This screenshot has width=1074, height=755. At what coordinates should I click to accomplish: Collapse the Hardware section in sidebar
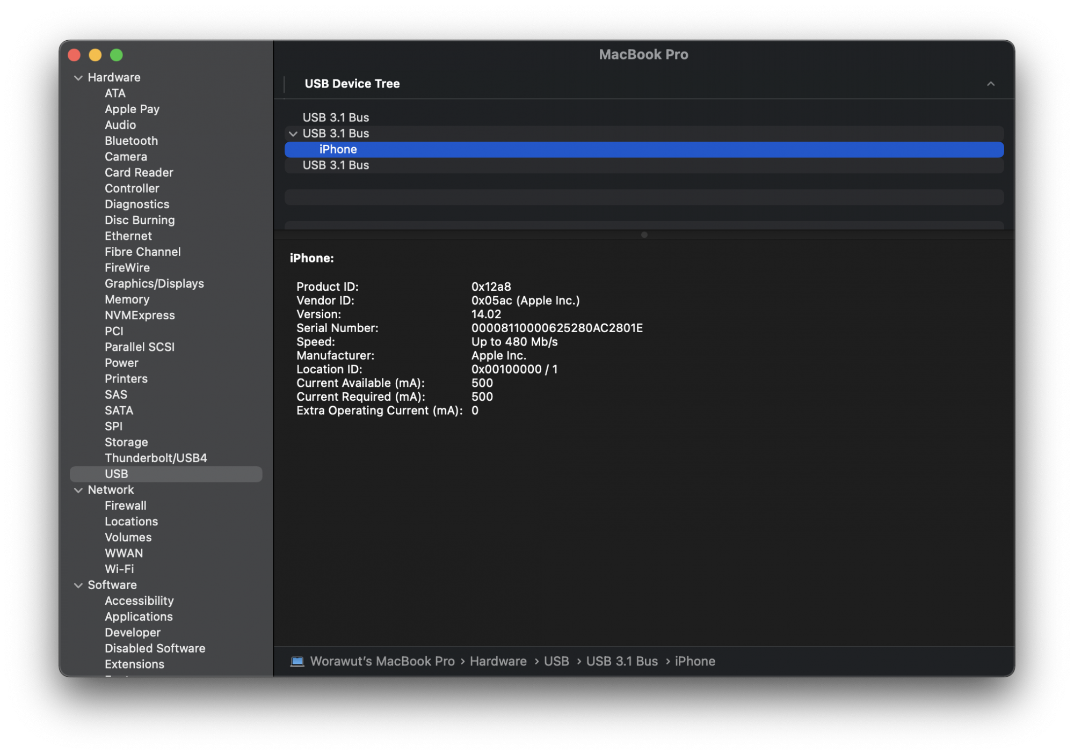pyautogui.click(x=78, y=78)
